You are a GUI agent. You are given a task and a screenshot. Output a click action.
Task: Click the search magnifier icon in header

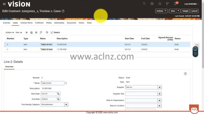pos(144,3)
